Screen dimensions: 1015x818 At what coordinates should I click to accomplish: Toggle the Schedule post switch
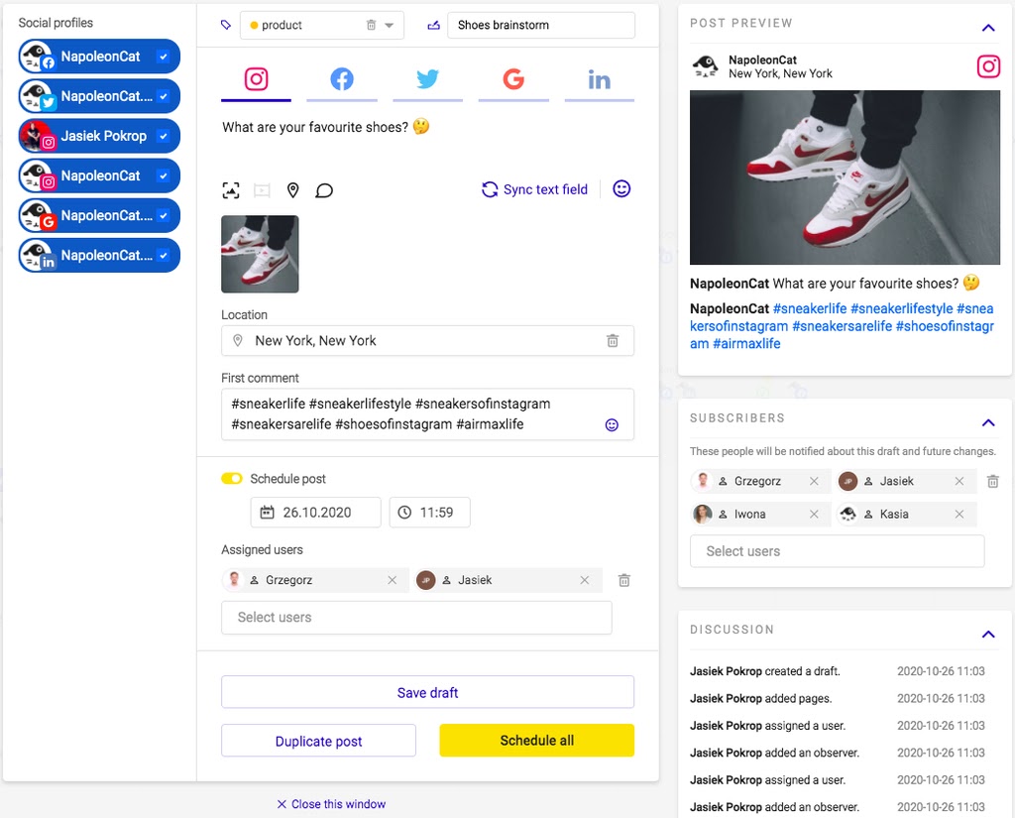coord(232,479)
